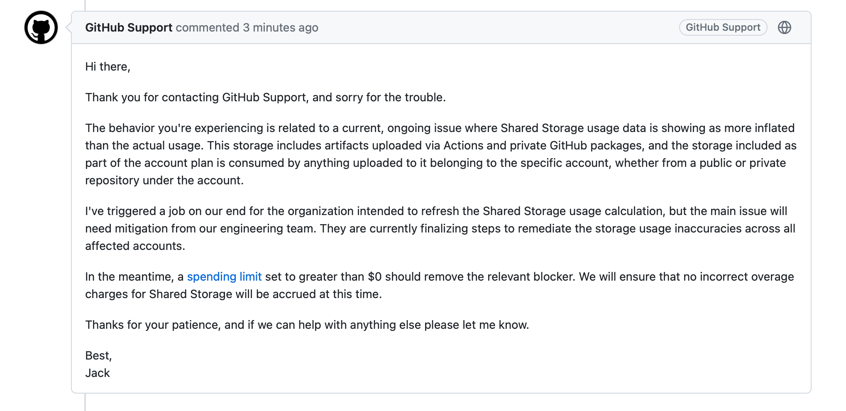The image size is (846, 411).
Task: Click the globe icon in comment header
Action: [x=784, y=27]
